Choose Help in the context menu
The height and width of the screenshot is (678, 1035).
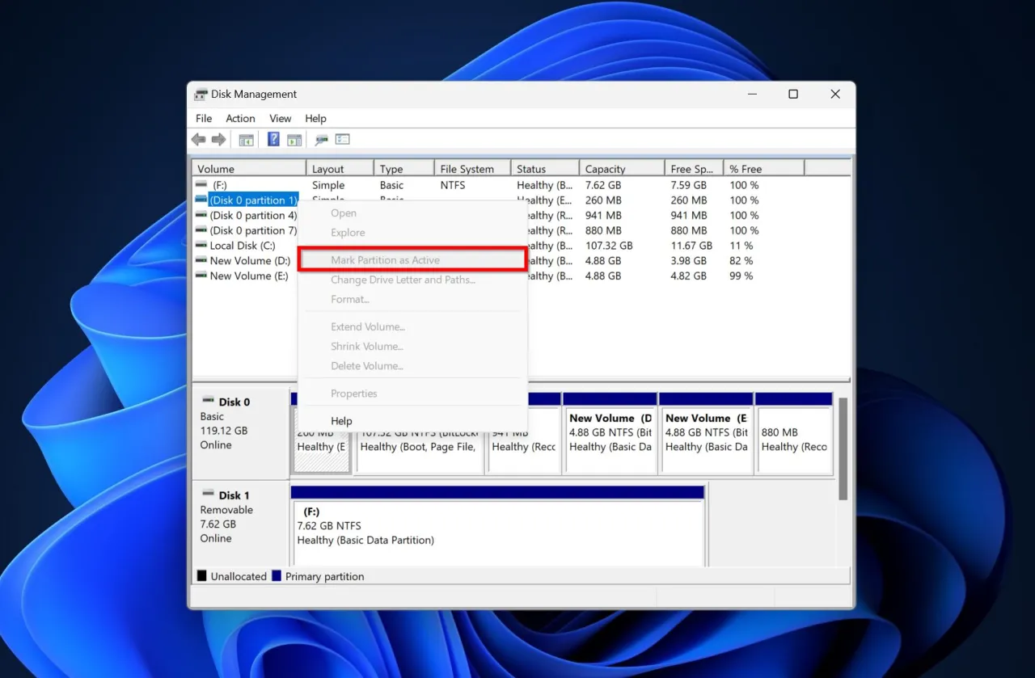coord(341,421)
